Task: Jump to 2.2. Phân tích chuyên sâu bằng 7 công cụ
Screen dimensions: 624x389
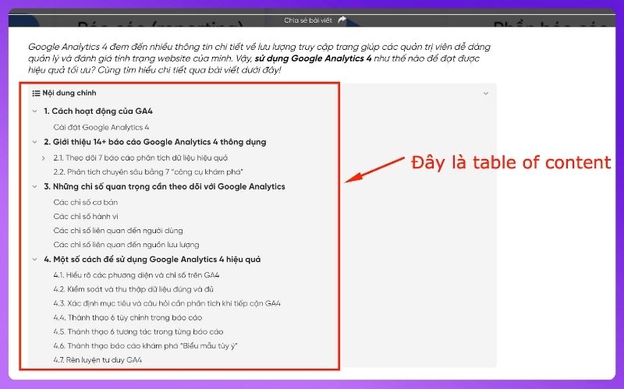Action: [148, 172]
